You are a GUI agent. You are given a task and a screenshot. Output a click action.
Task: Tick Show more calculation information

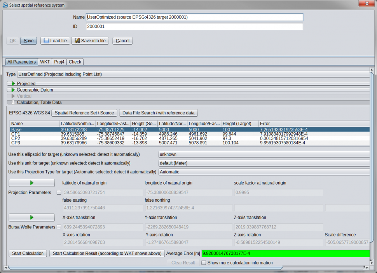(x=204, y=263)
